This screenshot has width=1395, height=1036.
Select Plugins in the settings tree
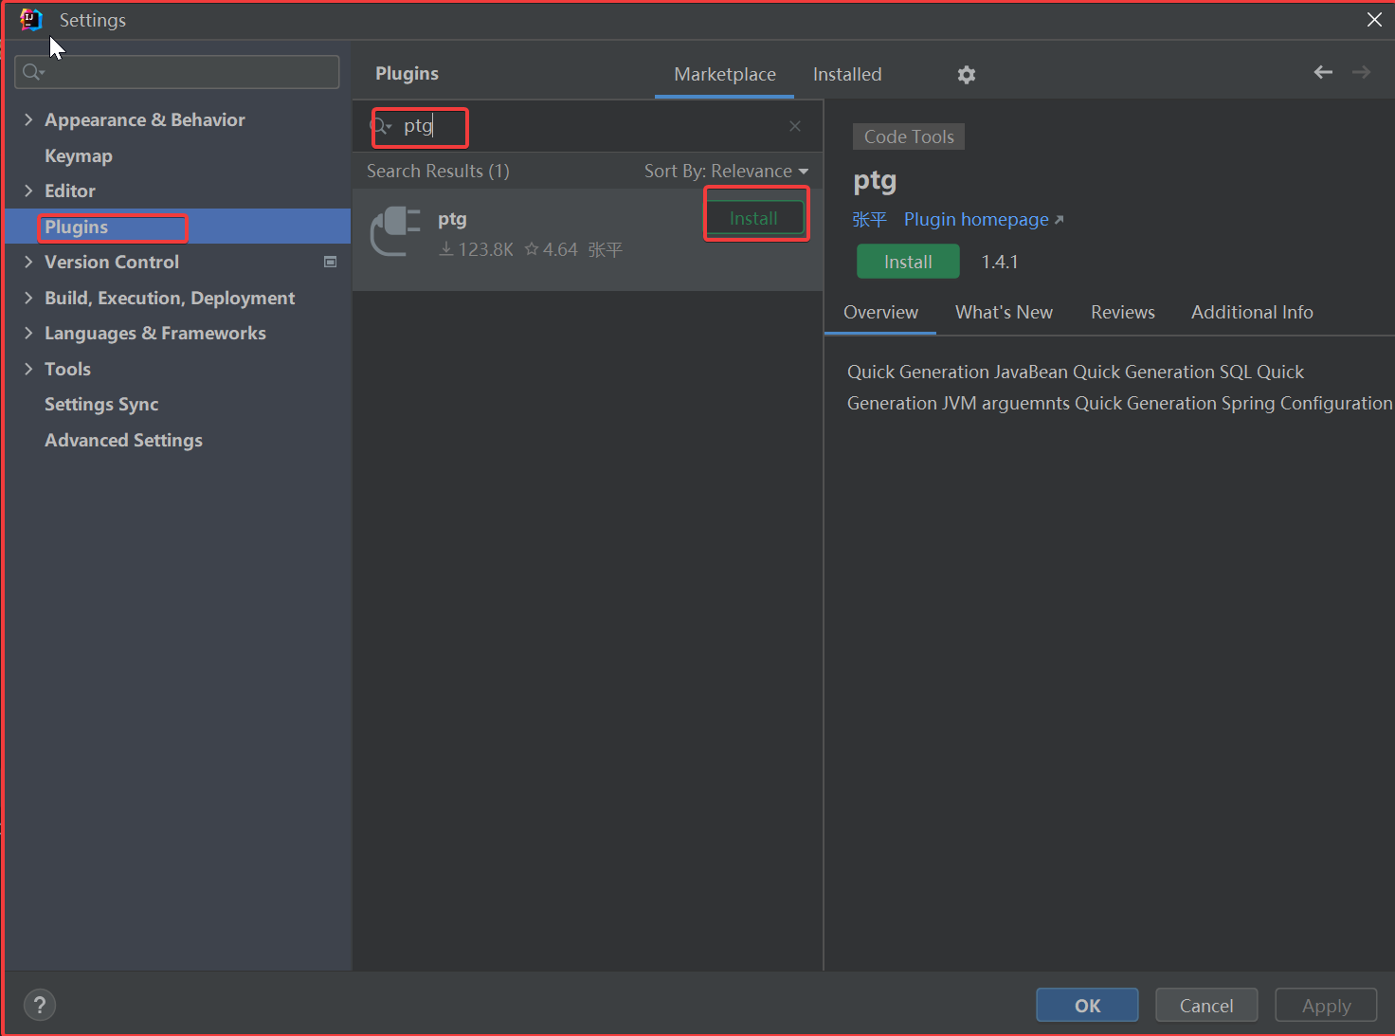coord(178,227)
